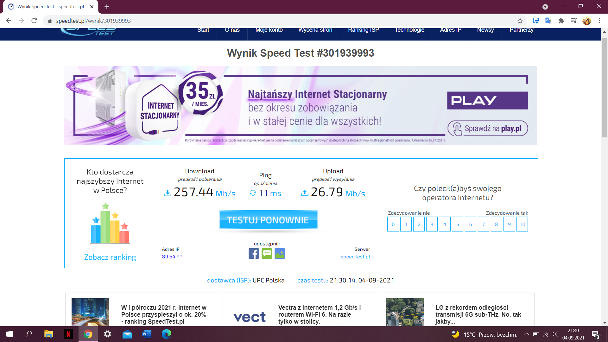Image resolution: width=608 pixels, height=342 pixels.
Task: Open Chrome extensions puzzle icon
Action: (x=561, y=21)
